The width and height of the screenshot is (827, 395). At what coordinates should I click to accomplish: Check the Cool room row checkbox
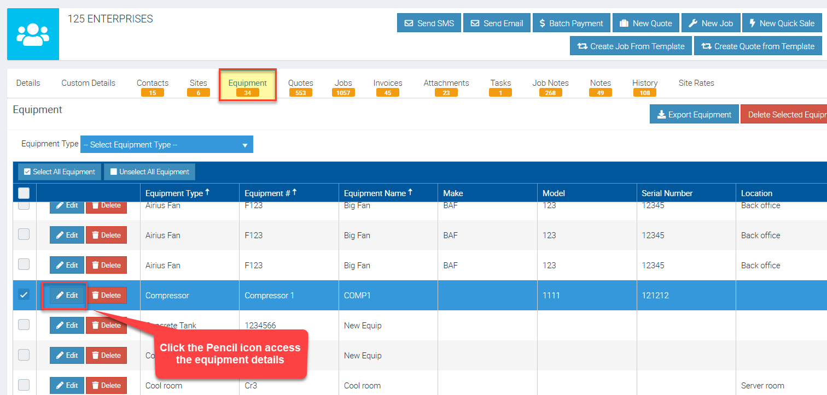pos(24,385)
